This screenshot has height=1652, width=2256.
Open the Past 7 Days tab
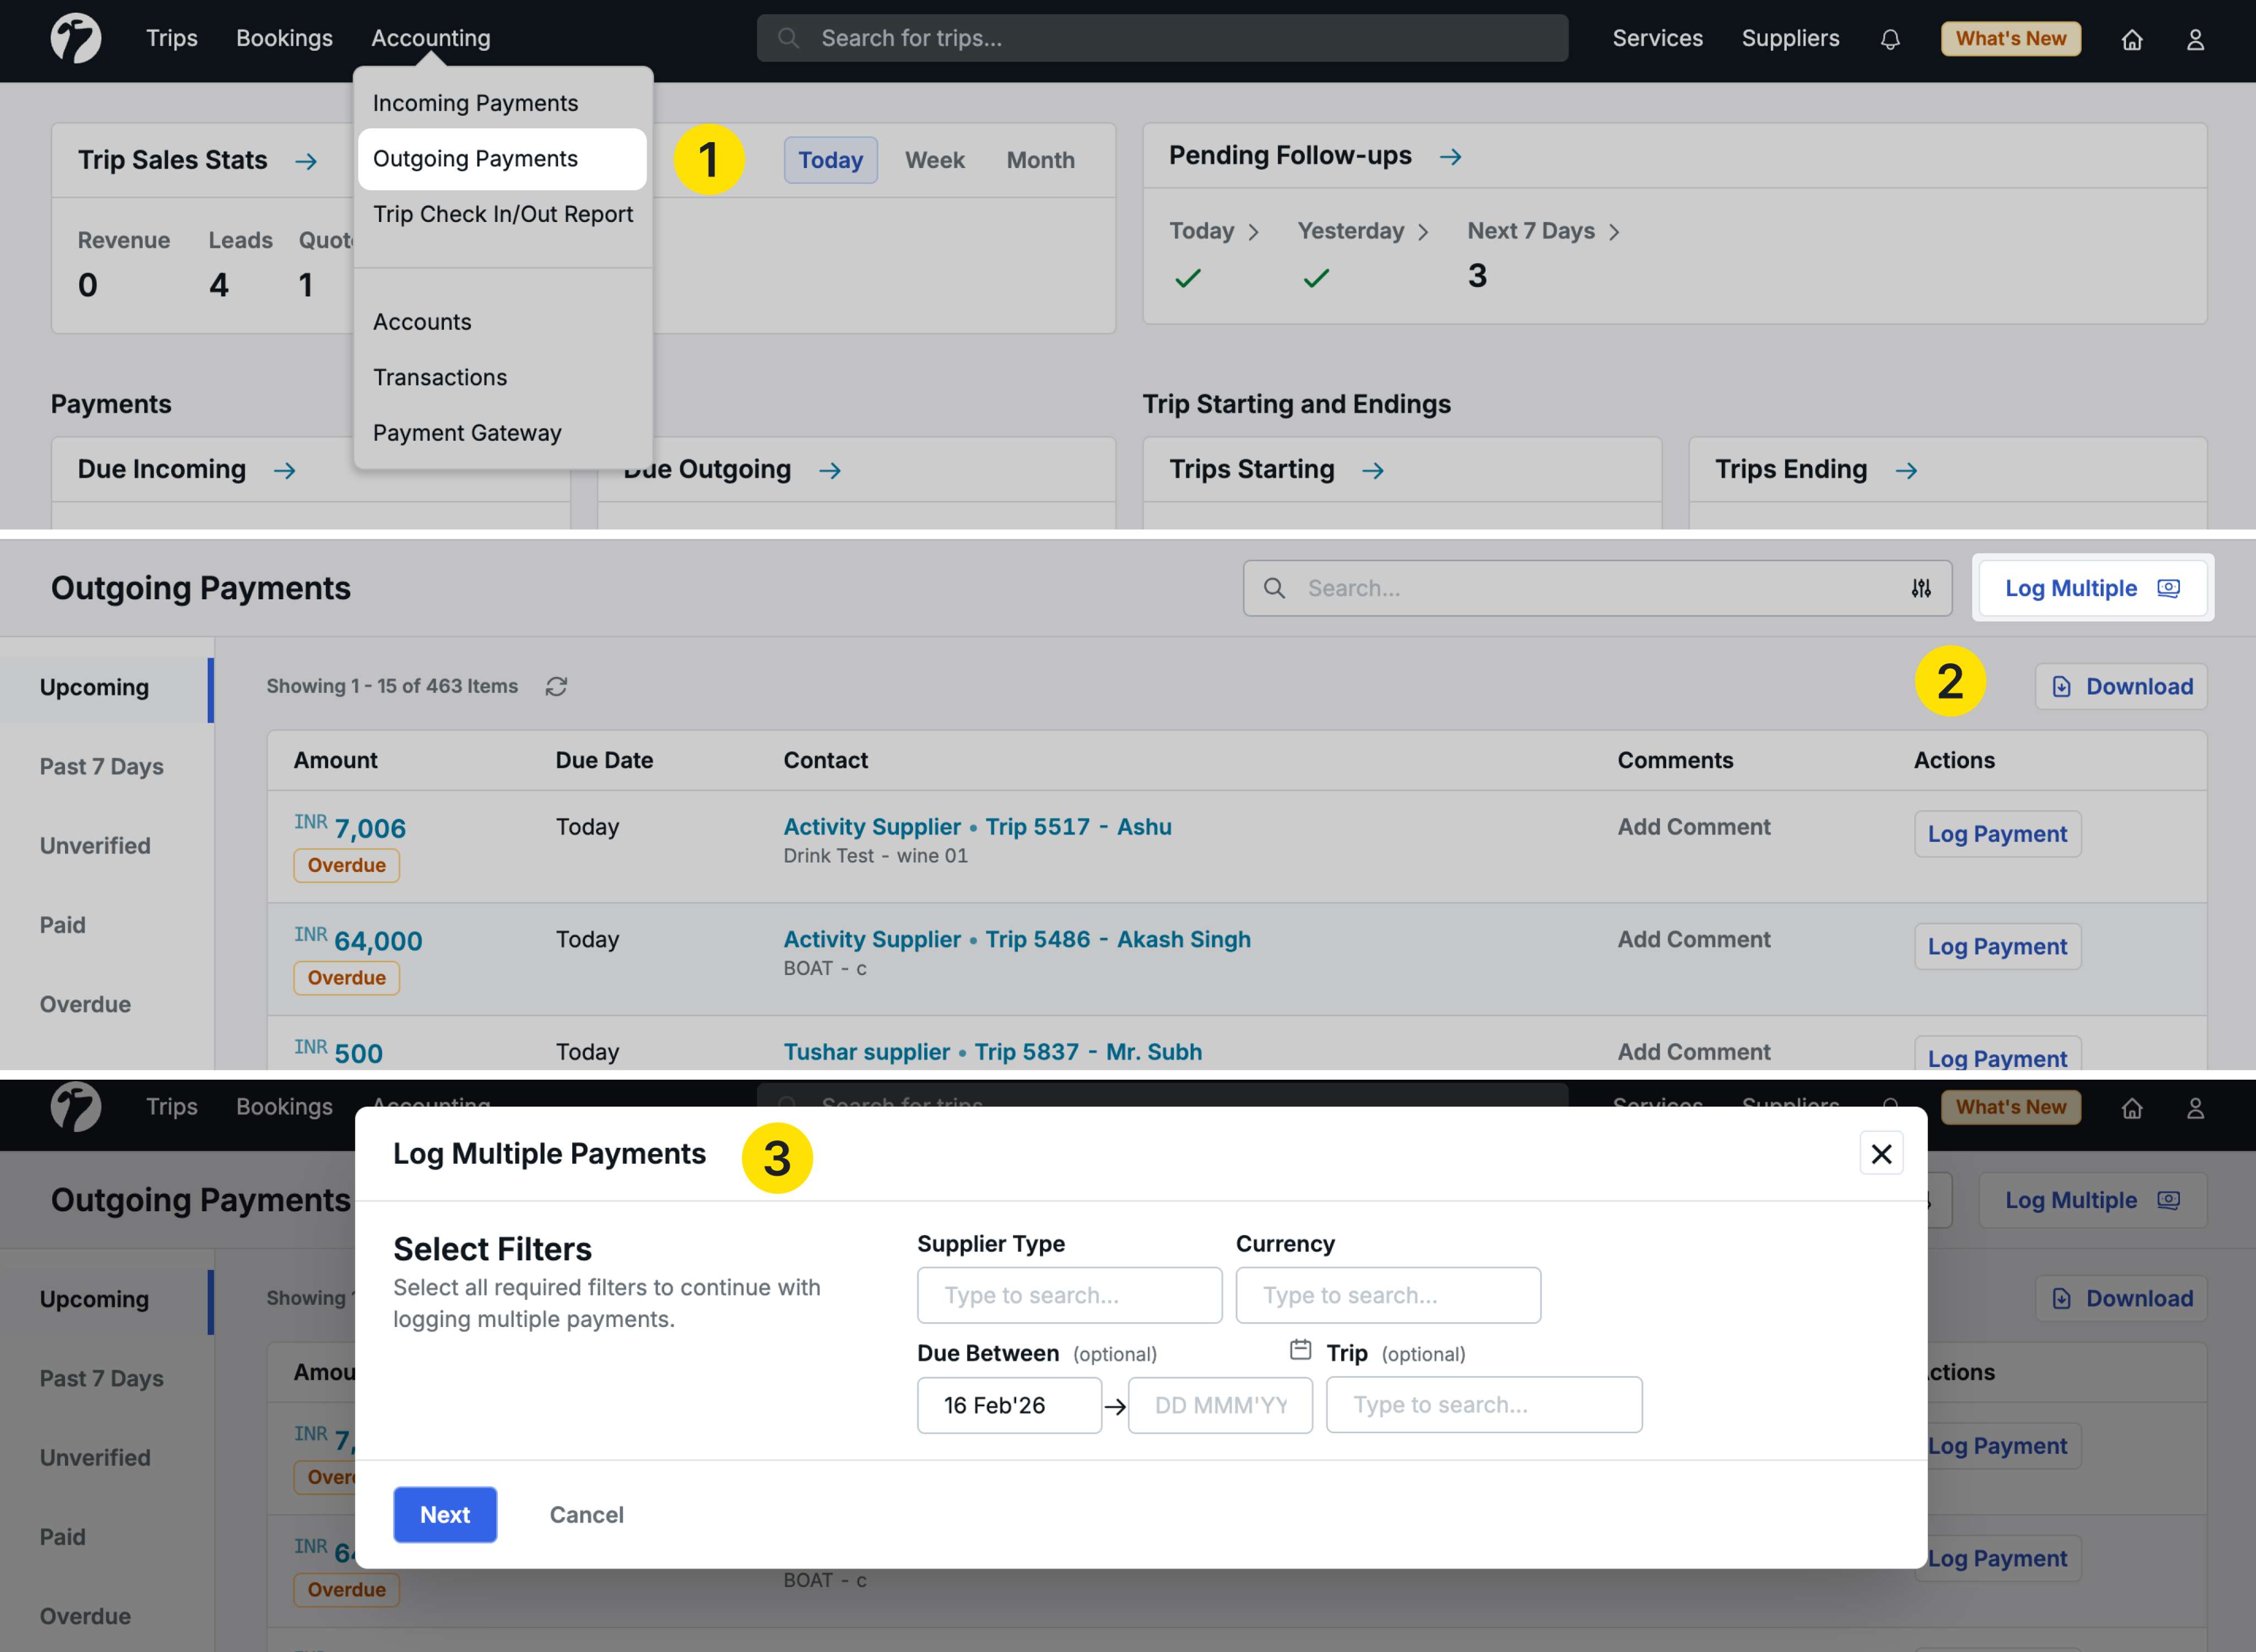(x=101, y=766)
